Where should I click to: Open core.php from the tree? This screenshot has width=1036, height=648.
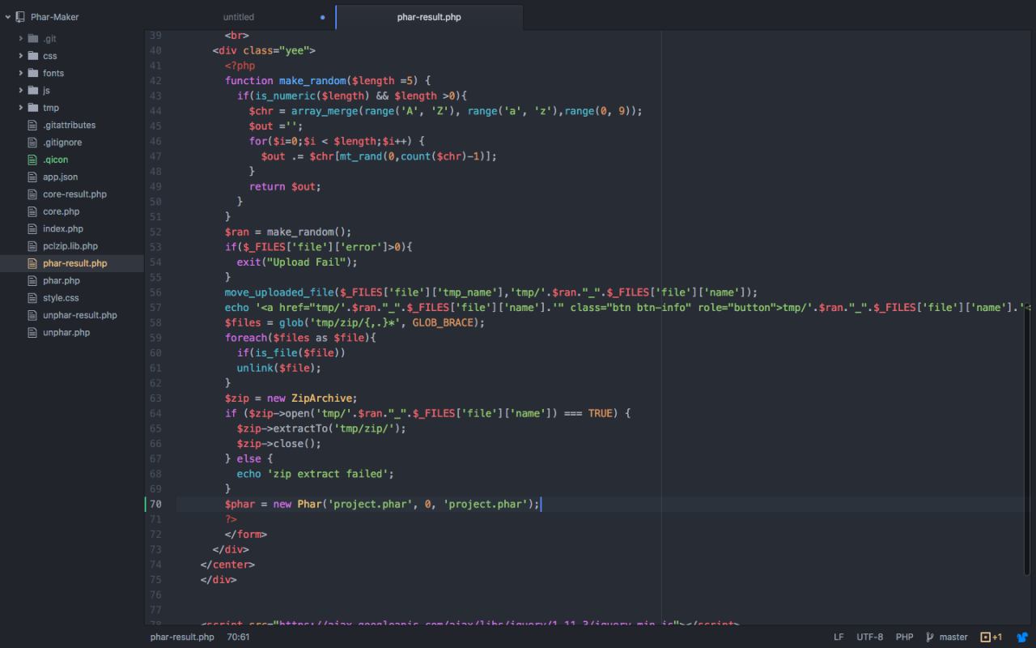tap(61, 211)
